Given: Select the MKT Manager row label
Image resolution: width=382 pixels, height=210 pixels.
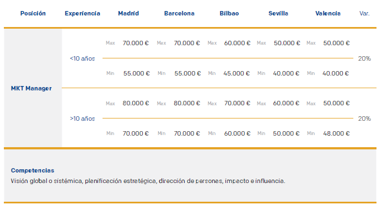Looking at the screenshot, I should 31,88.
